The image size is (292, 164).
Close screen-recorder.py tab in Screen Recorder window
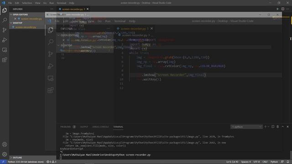151,28
